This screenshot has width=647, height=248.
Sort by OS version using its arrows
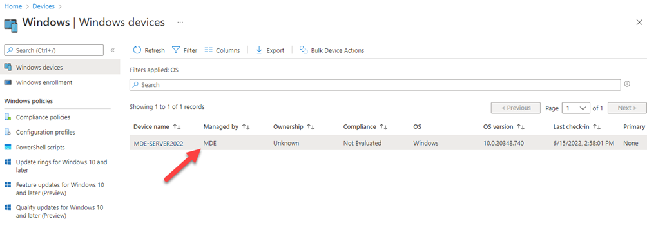click(521, 127)
